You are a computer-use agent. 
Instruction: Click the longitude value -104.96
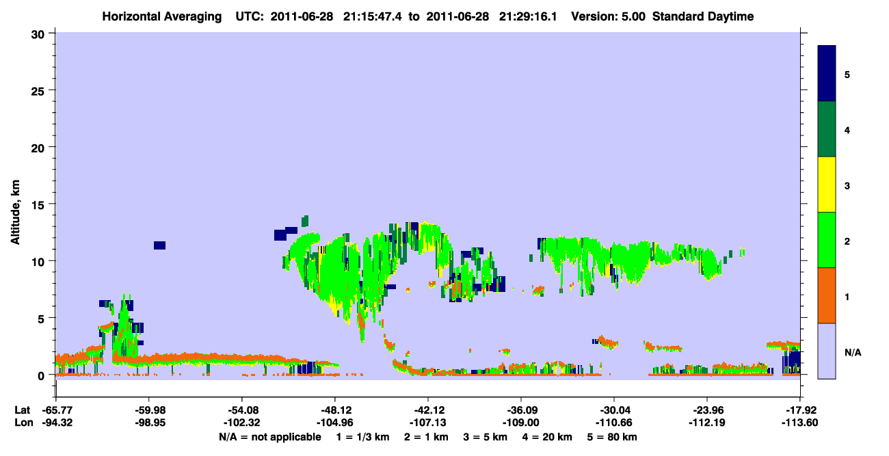tap(334, 423)
